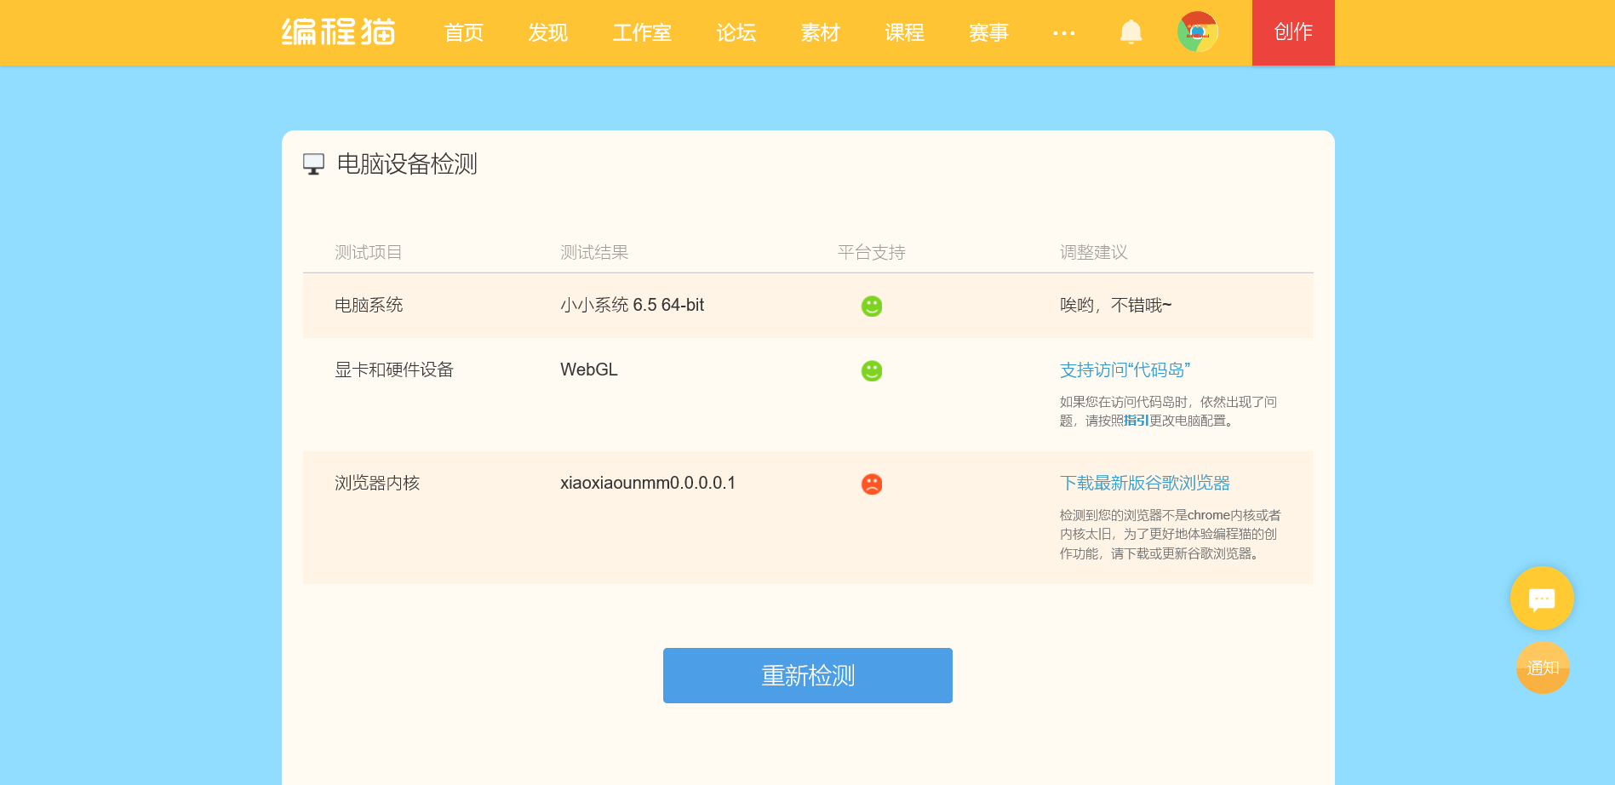The image size is (1615, 785).
Task: Click the 调整建议 column header
Action: 1094,252
